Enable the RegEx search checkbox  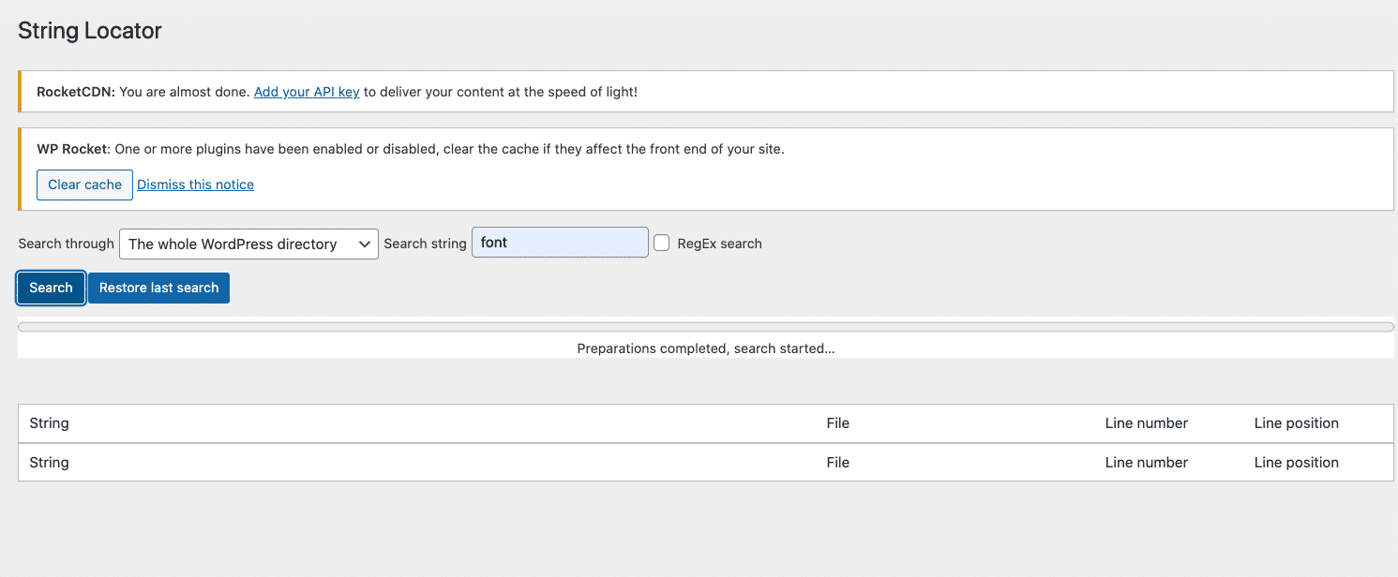click(x=662, y=242)
